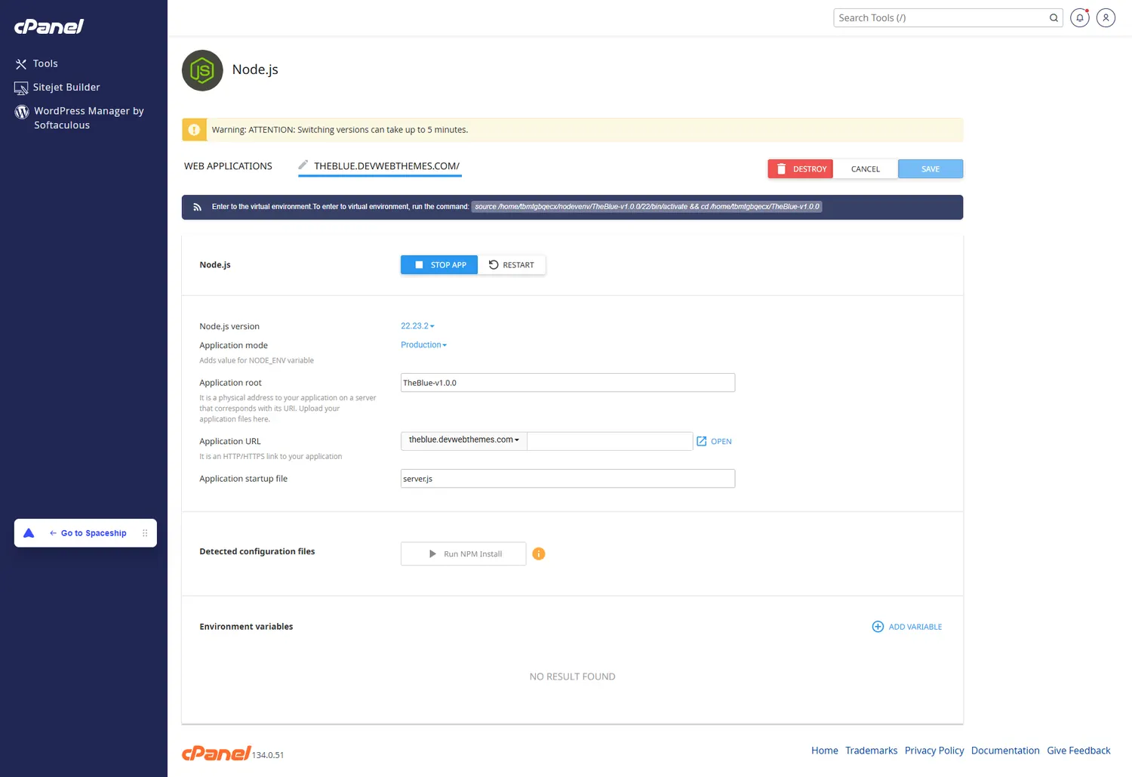Click the plus circle icon for Add Variable
Viewport: 1132px width, 777px height.
coord(878,627)
